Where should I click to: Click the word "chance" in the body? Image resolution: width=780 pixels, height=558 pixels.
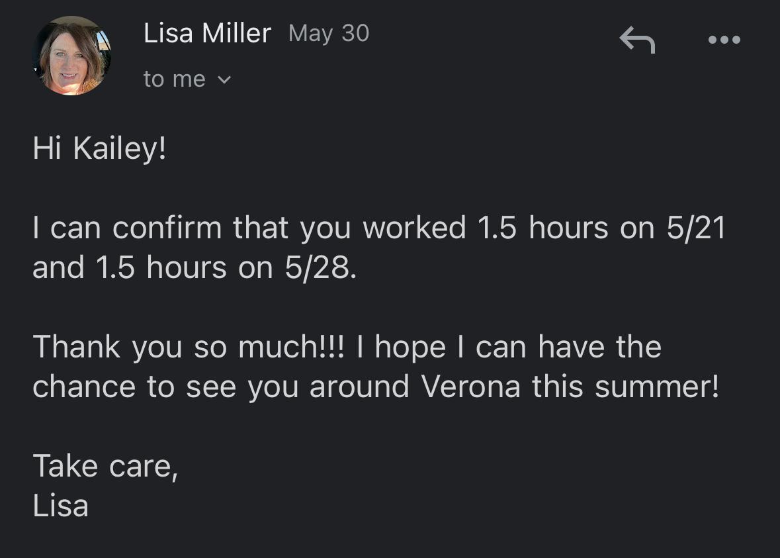click(x=85, y=387)
